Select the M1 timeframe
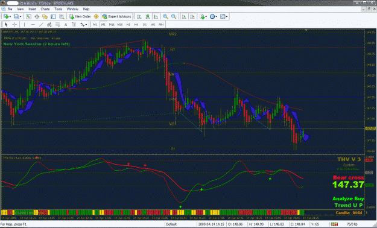Screen dimensions: 377x228 coord(95,25)
